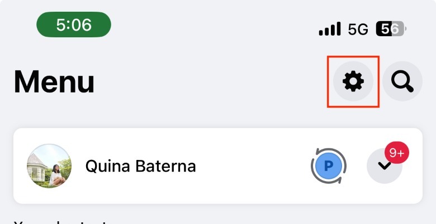The height and width of the screenshot is (224, 436).
Task: Select the Quina Baterna name label
Action: point(140,166)
